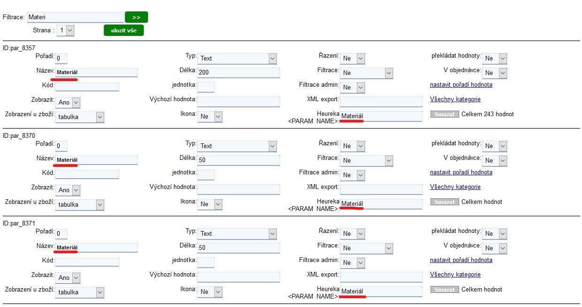This screenshot has height=307, width=582.
Task: Open Řazení dropdown for par_8371
Action: pyautogui.click(x=352, y=233)
